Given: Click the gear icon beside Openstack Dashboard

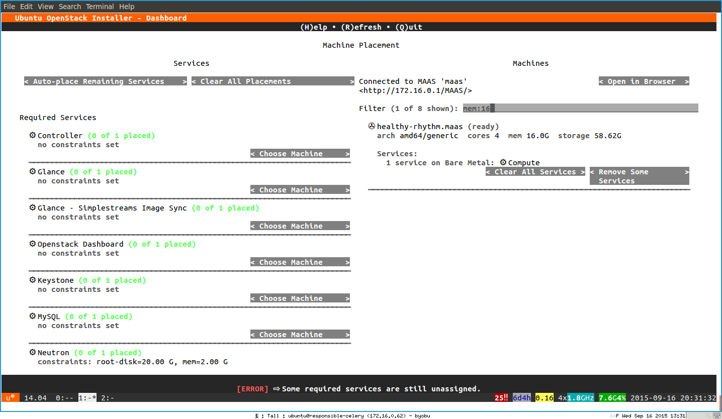Looking at the screenshot, I should tap(33, 244).
